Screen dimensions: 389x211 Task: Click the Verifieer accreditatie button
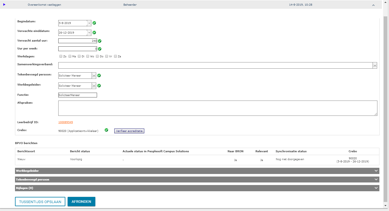click(x=129, y=131)
